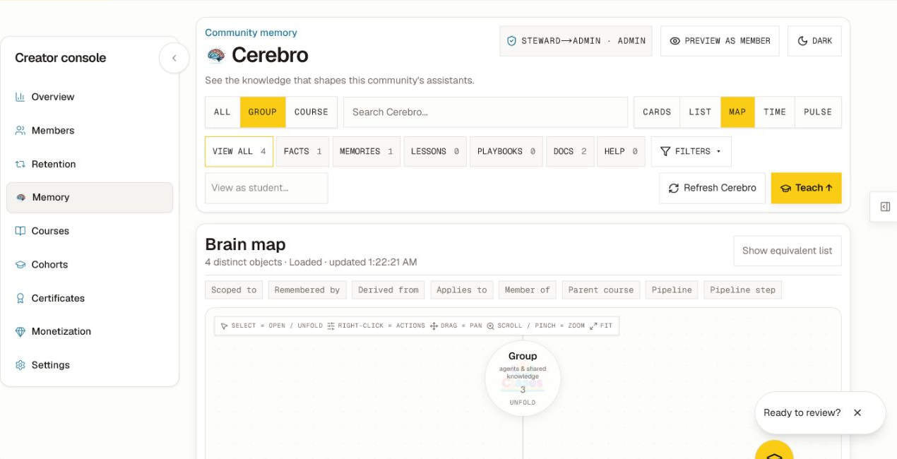The height and width of the screenshot is (459, 897).
Task: Select the Monetization diamond icon in sidebar
Action: [x=20, y=331]
